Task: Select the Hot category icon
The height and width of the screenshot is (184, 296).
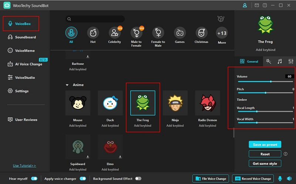Action: tap(93, 33)
